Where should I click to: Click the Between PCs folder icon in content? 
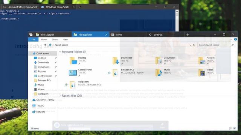click(x=115, y=72)
